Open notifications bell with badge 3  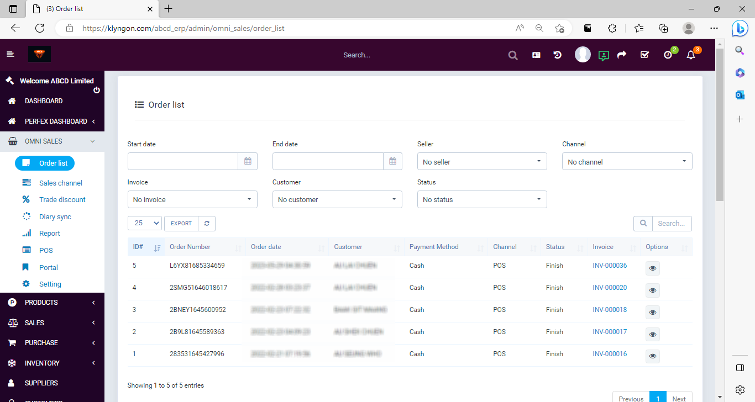pyautogui.click(x=691, y=55)
